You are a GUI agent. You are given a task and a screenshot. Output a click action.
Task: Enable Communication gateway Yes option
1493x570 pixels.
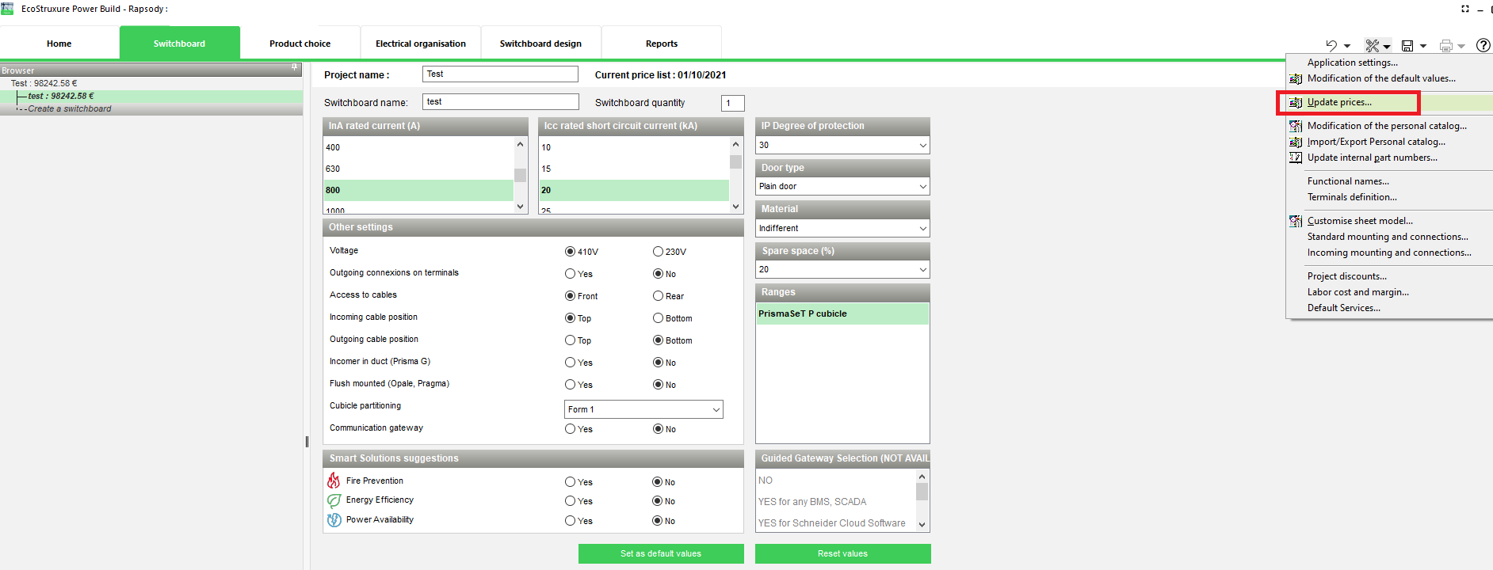pyautogui.click(x=570, y=429)
